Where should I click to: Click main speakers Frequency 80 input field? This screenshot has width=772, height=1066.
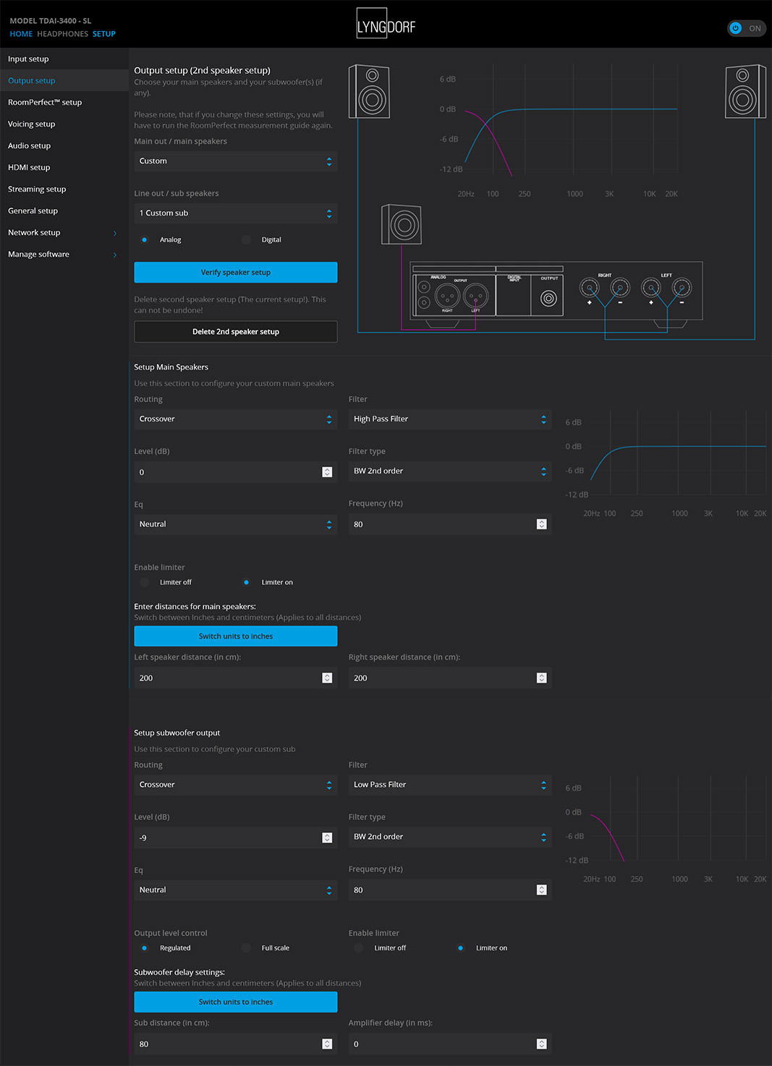(450, 524)
